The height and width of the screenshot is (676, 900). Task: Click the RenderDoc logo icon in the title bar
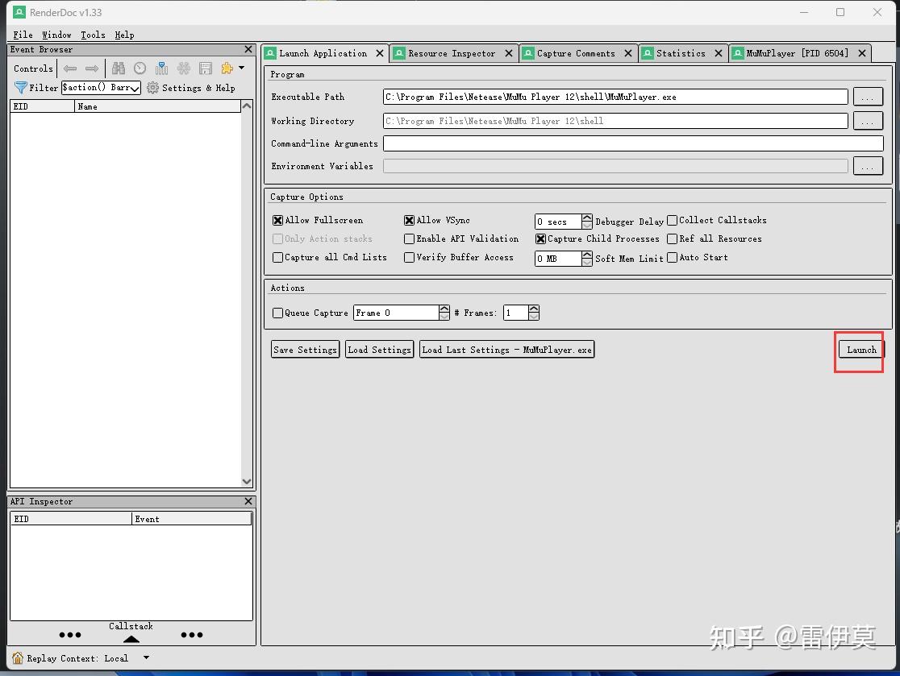click(18, 12)
